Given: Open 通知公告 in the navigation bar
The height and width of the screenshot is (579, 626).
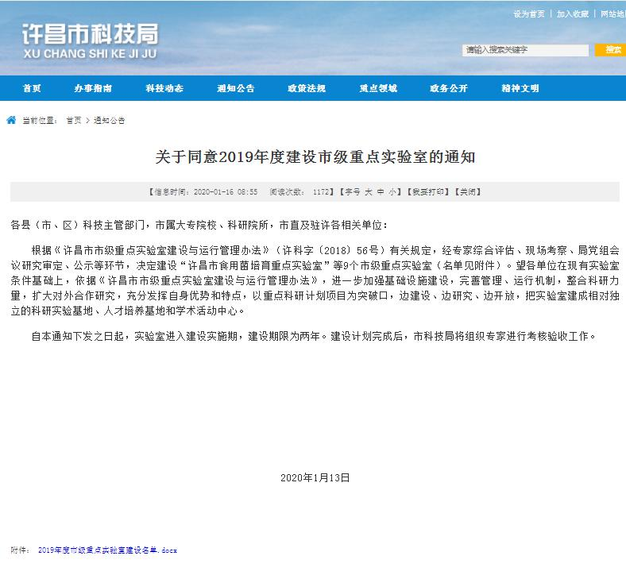Looking at the screenshot, I should (x=236, y=88).
